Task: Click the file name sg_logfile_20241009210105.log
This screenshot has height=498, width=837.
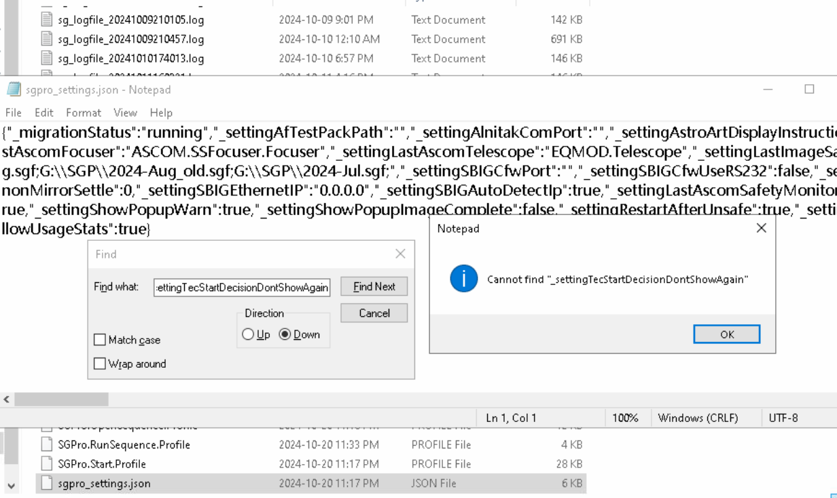Action: (130, 20)
